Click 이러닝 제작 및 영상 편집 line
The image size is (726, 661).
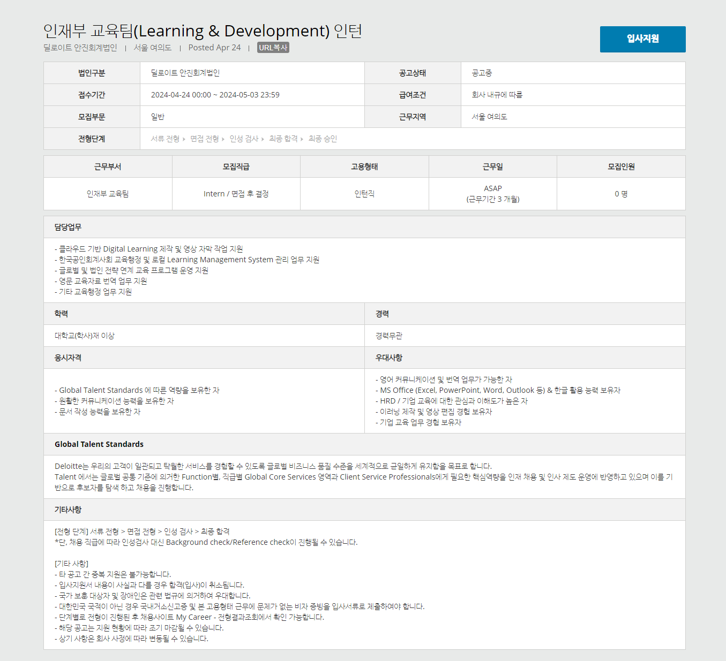434,412
